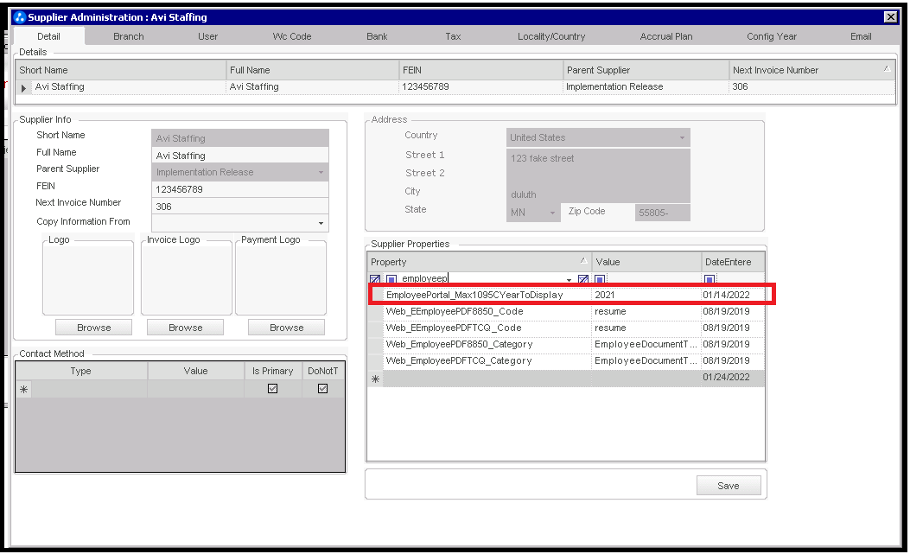This screenshot has height=554, width=910.
Task: Click the Next Invoice Number input field
Action: pyautogui.click(x=239, y=207)
